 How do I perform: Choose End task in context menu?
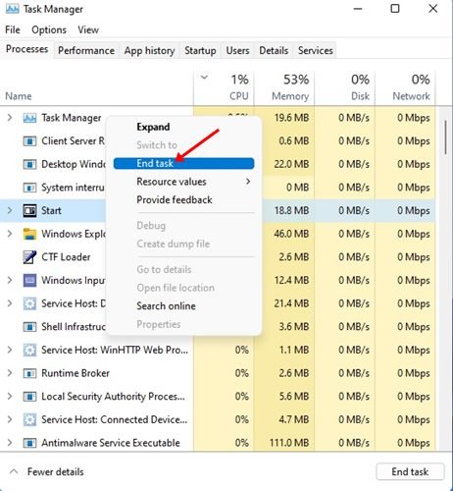183,163
